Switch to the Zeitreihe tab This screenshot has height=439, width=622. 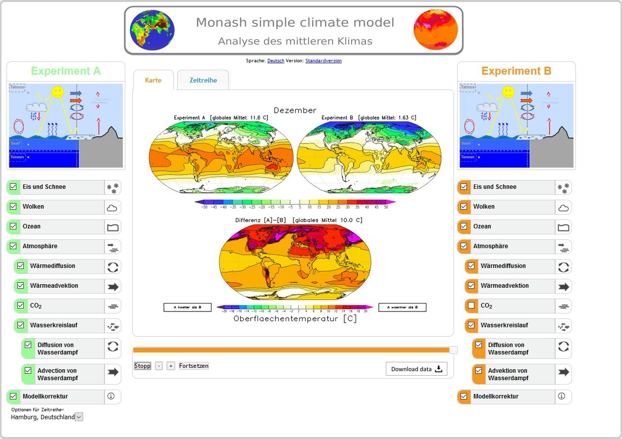tap(203, 80)
